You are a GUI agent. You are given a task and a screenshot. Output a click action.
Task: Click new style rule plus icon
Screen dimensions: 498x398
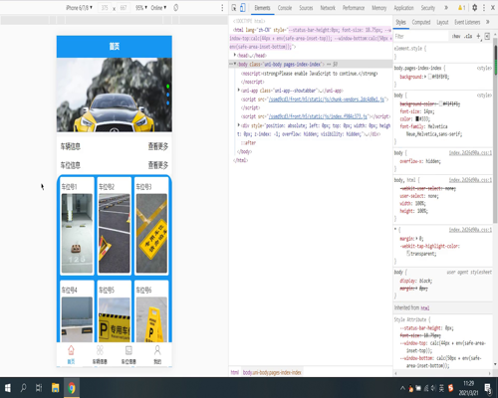[x=478, y=36]
